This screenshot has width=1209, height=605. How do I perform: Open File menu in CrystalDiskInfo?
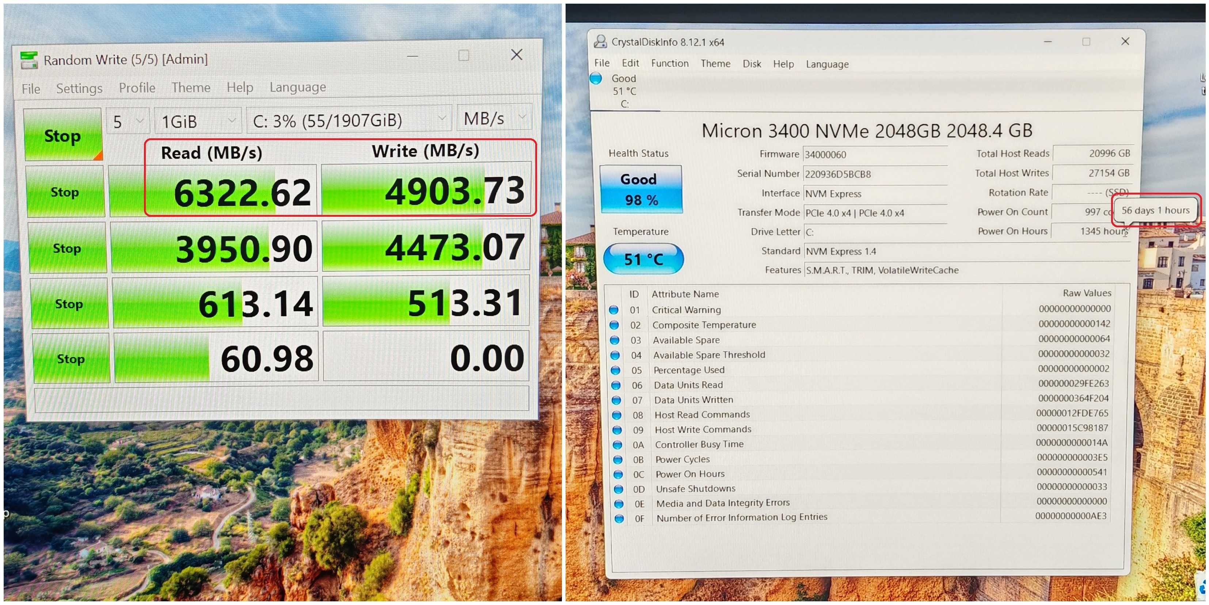pos(602,63)
